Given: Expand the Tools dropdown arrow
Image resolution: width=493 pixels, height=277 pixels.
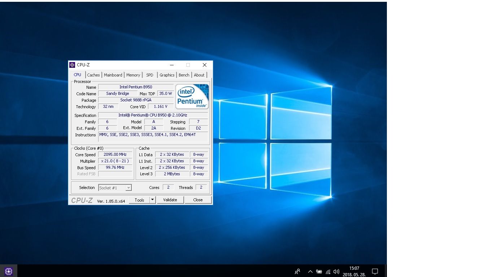Looking at the screenshot, I should (152, 200).
